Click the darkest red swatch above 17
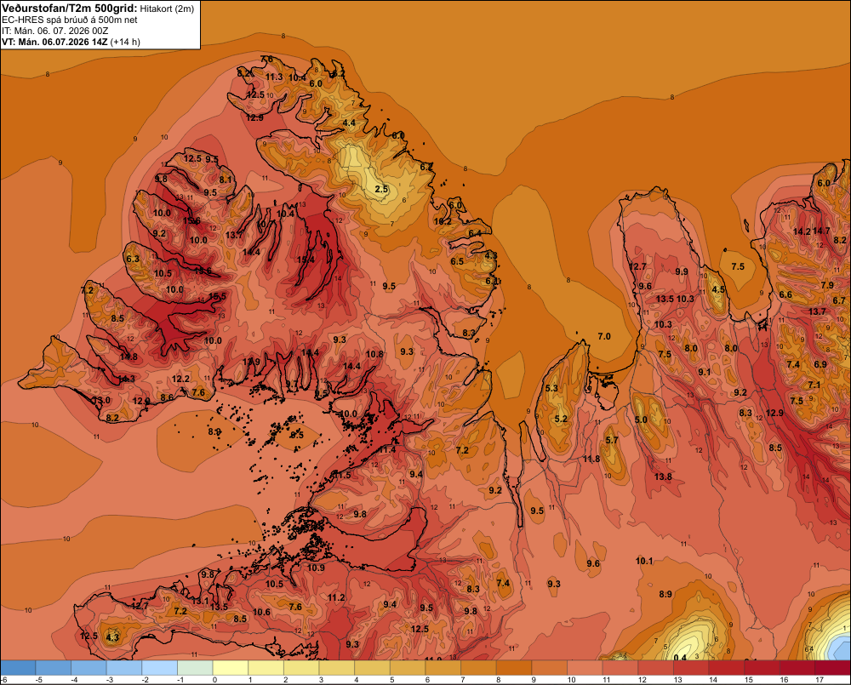This screenshot has height=685, width=851. (833, 668)
